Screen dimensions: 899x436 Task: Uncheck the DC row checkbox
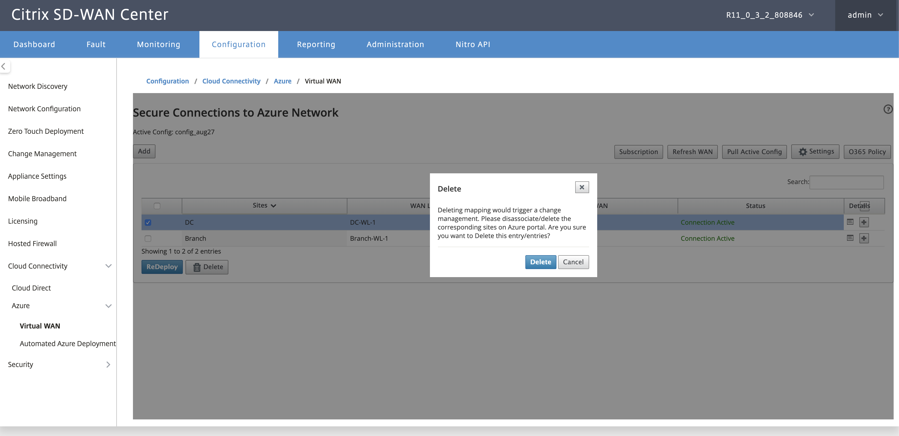point(148,223)
